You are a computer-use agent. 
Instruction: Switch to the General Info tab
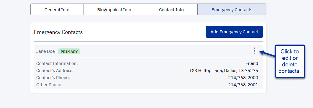click(x=57, y=9)
